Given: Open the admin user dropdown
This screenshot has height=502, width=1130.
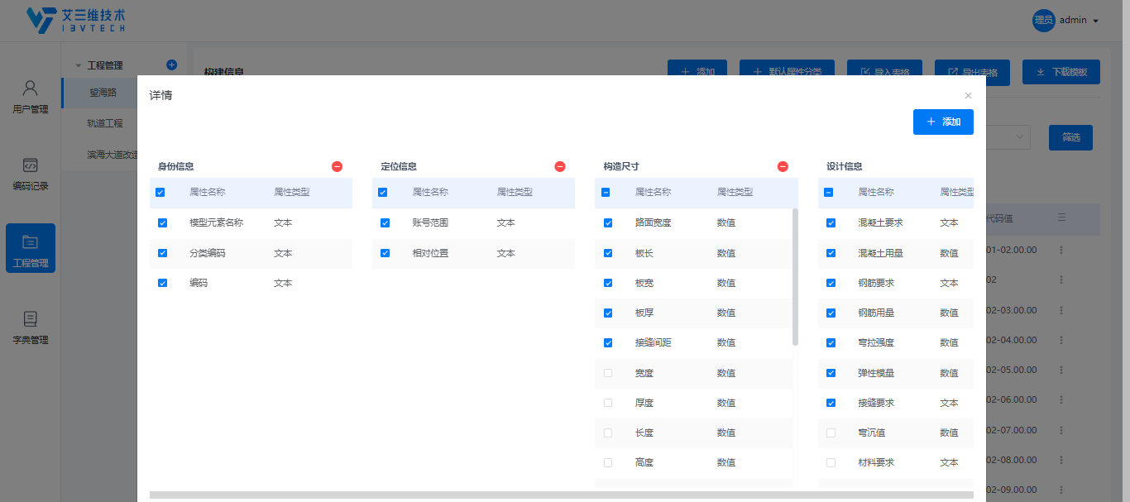Looking at the screenshot, I should [x=1065, y=21].
